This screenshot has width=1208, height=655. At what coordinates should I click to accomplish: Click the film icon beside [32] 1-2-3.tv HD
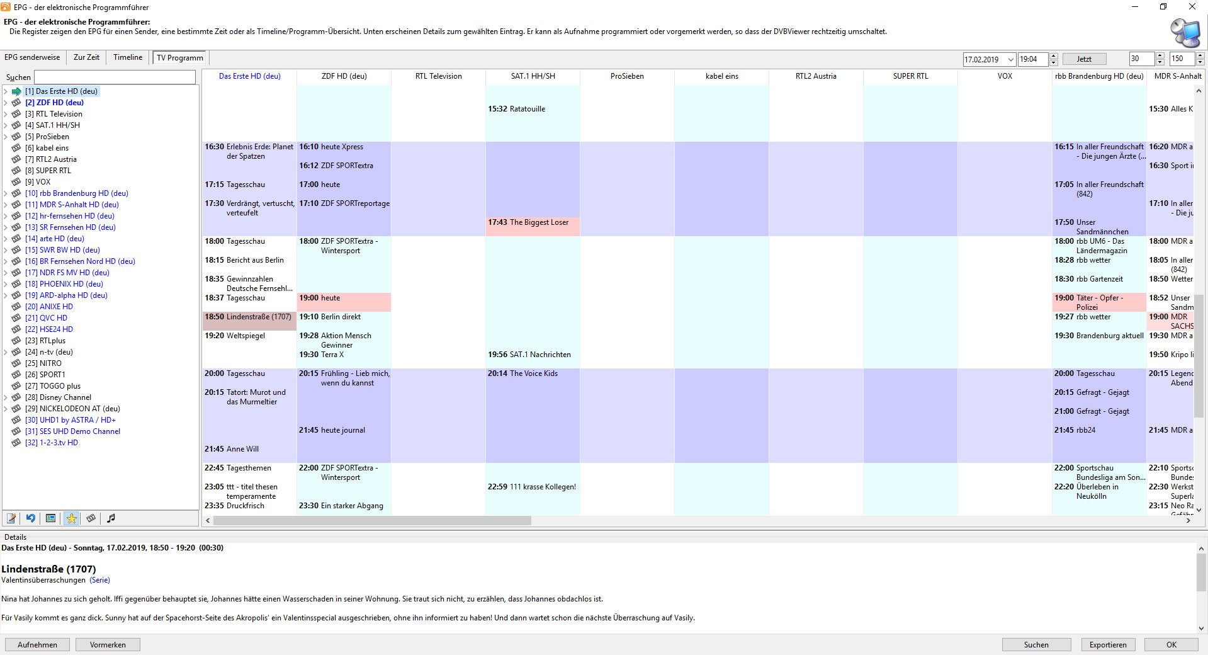tap(16, 443)
